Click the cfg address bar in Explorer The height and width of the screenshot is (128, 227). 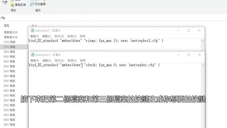coord(113,18)
